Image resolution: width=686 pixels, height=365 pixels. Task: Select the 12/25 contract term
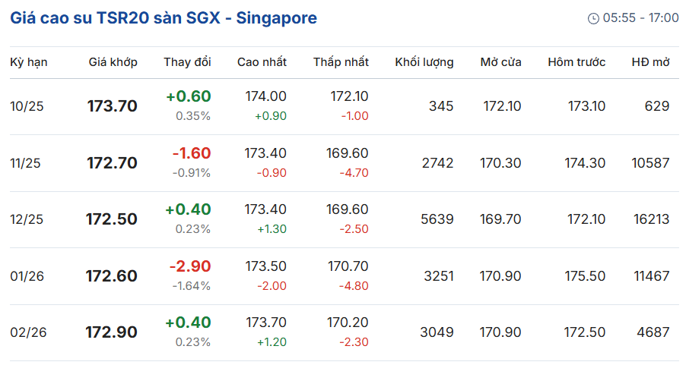click(27, 219)
